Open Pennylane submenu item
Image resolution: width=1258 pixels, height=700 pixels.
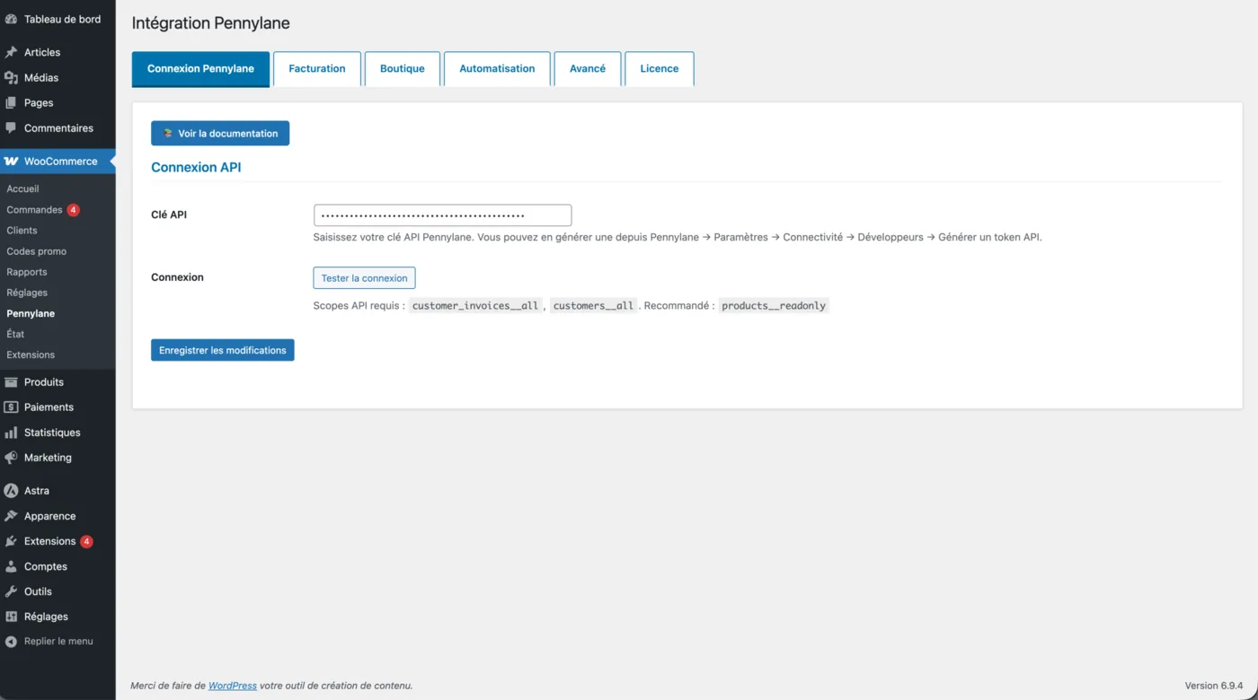[x=31, y=314]
